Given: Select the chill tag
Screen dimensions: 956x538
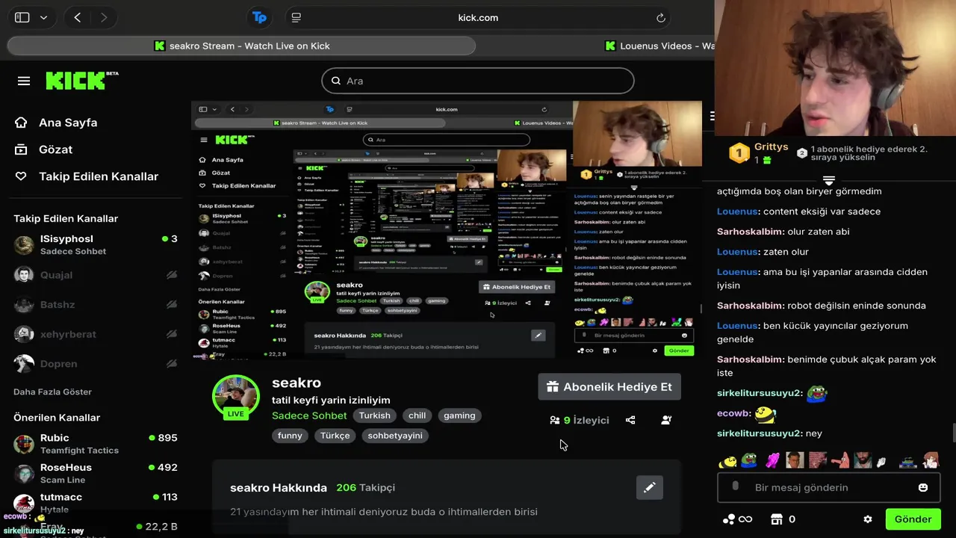Looking at the screenshot, I should [417, 415].
